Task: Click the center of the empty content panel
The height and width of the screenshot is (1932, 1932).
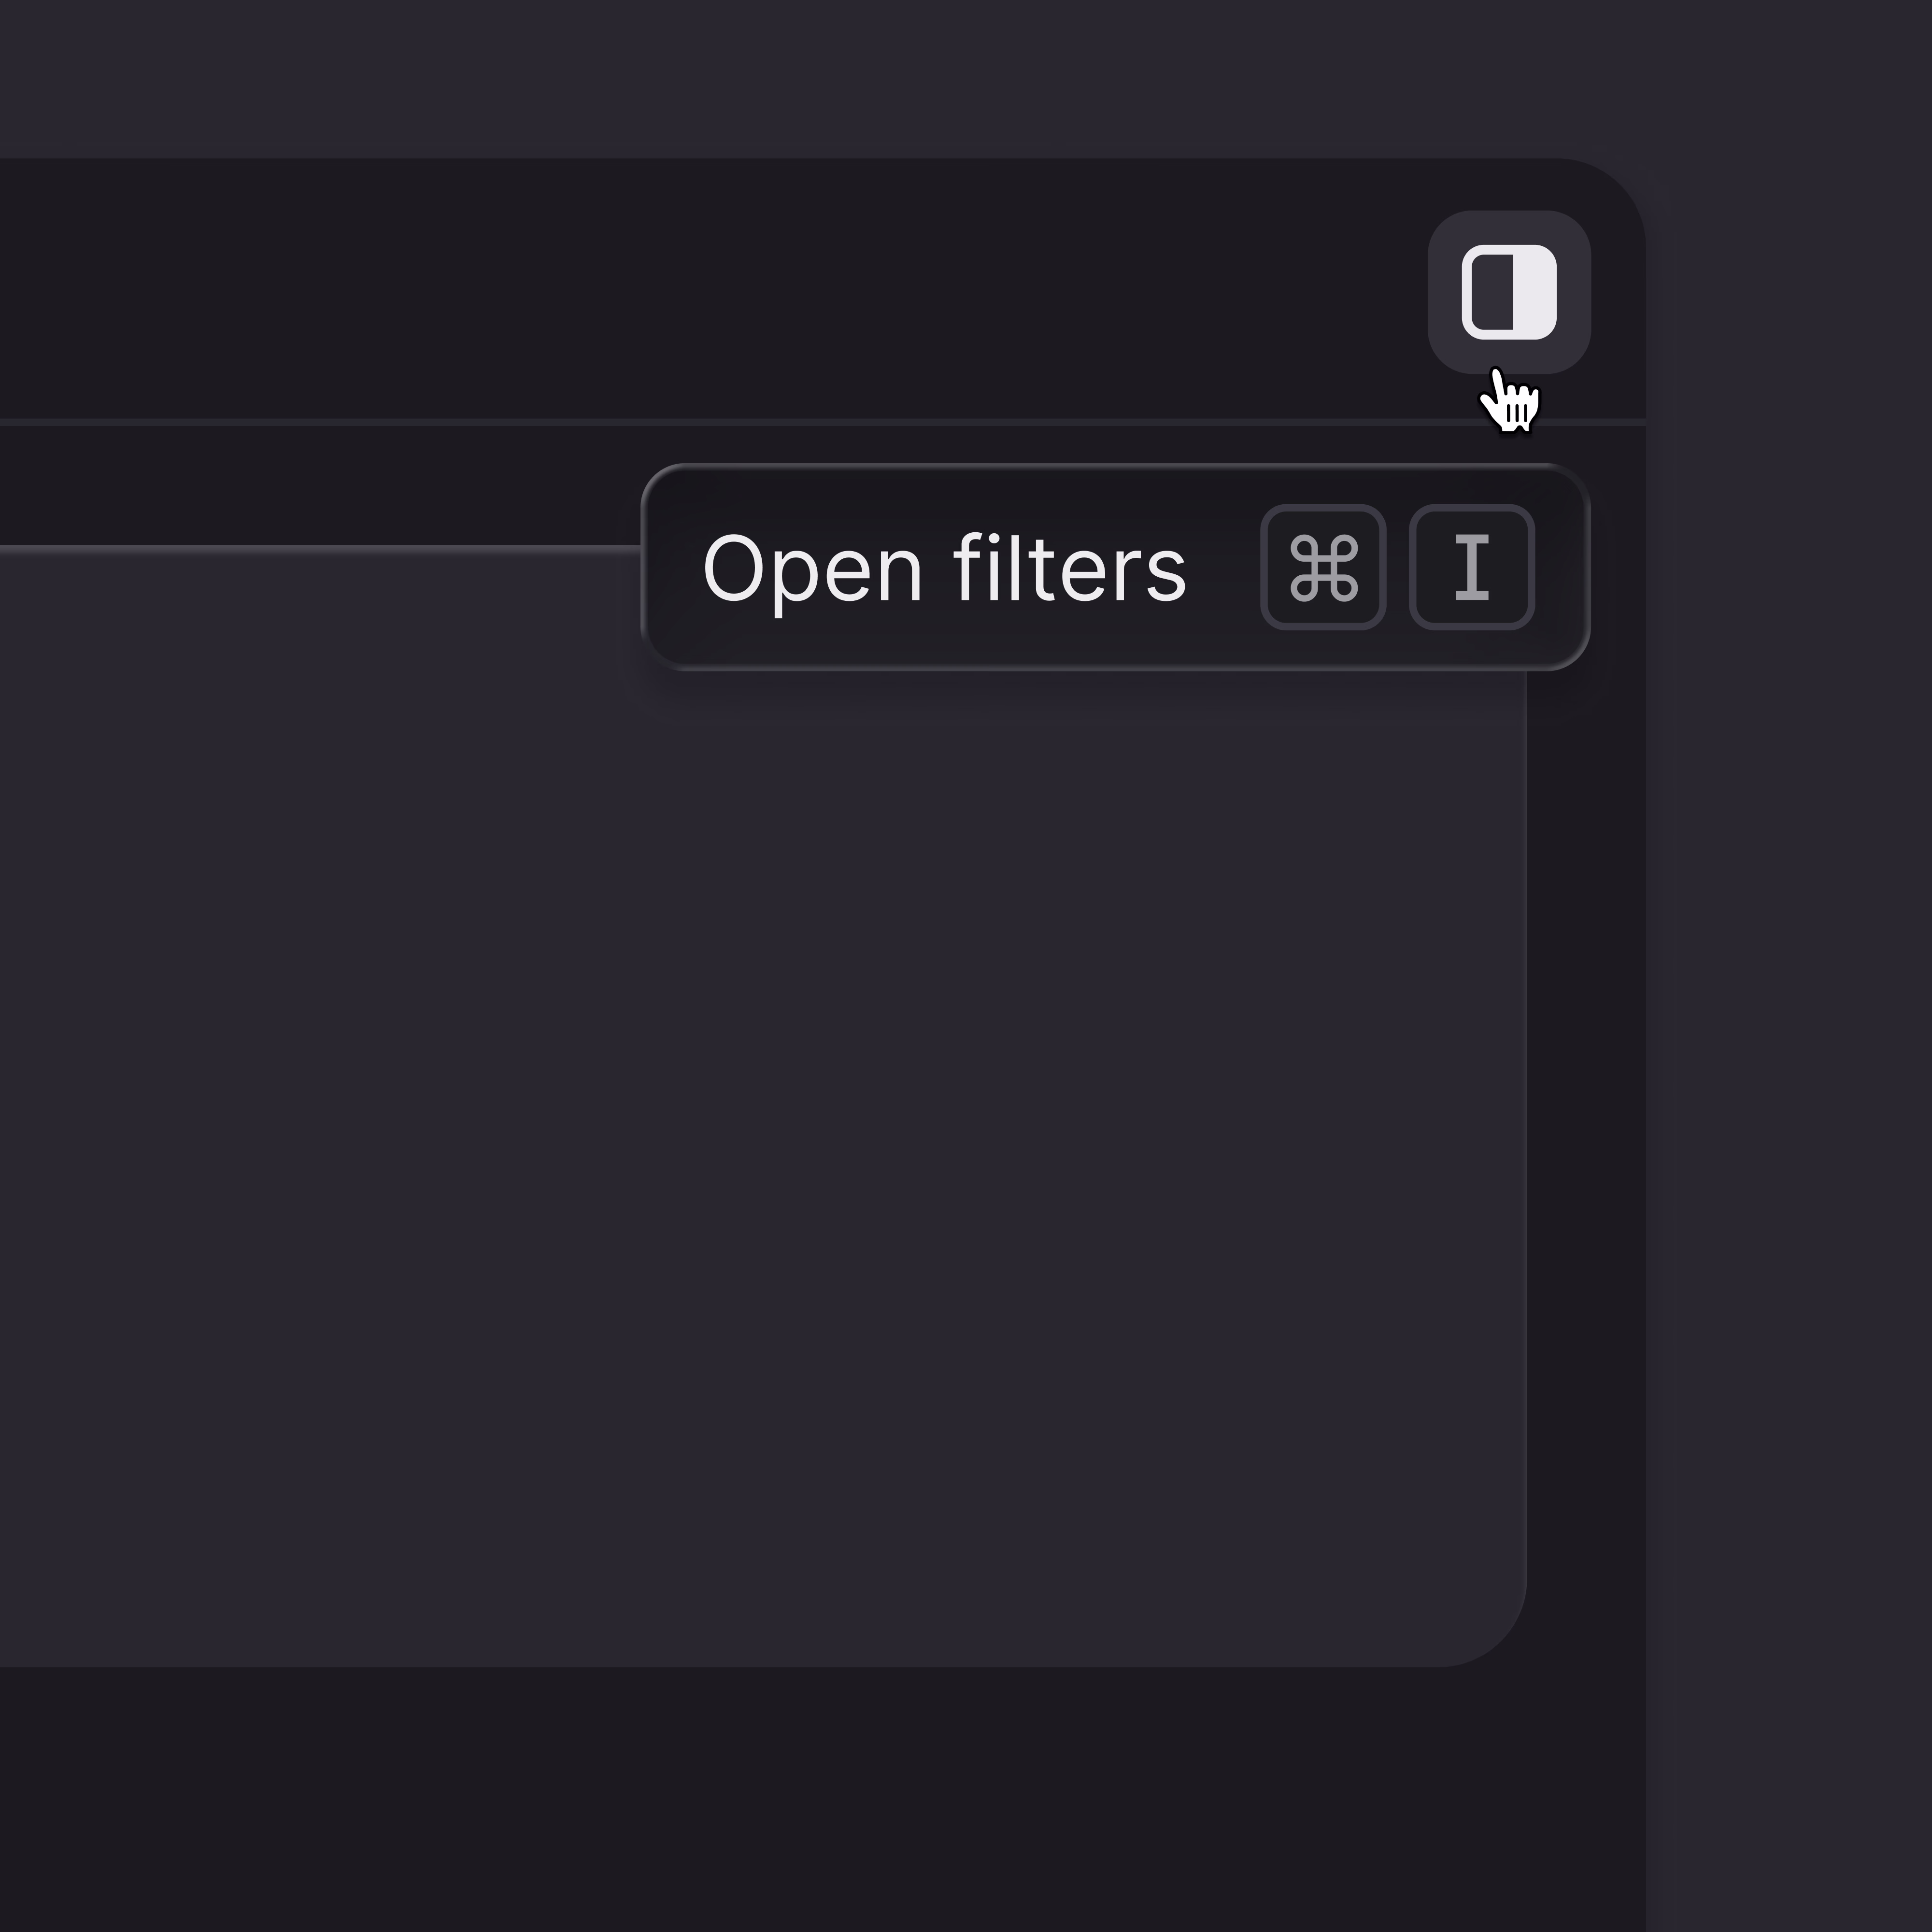Action: [x=760, y=1100]
